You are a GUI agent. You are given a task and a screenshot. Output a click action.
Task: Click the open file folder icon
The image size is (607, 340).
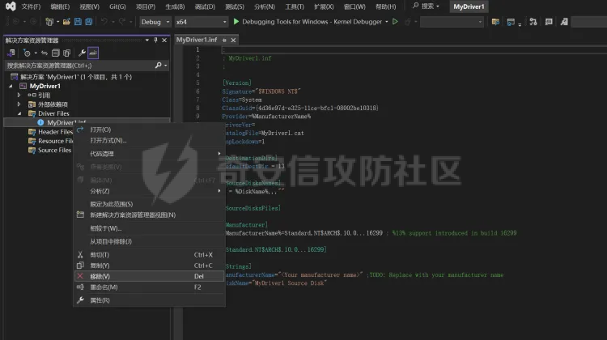point(66,22)
